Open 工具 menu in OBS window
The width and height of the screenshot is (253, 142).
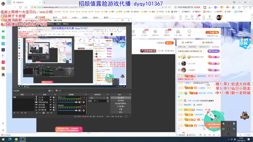(59, 24)
